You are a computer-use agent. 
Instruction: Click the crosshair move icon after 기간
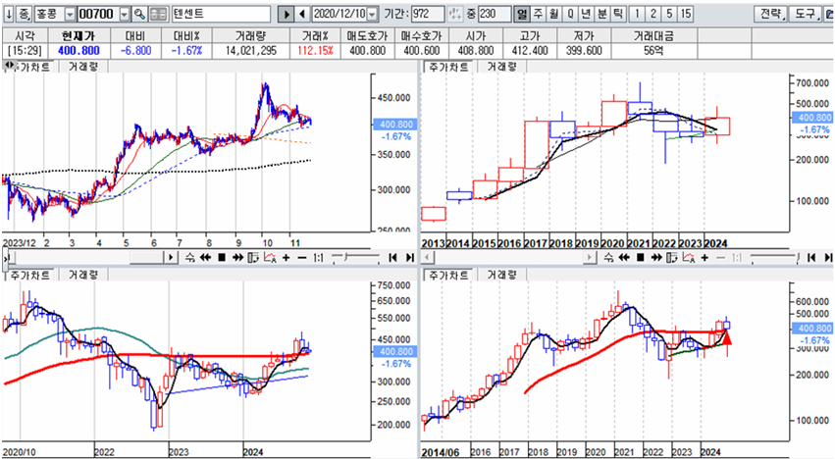click(x=454, y=14)
